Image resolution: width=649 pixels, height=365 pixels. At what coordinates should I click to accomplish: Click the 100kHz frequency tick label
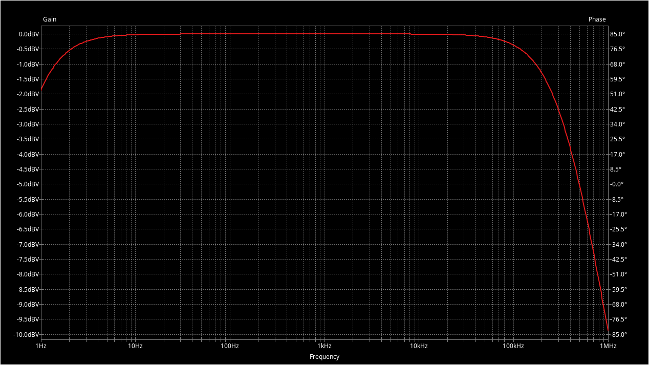tap(513, 346)
